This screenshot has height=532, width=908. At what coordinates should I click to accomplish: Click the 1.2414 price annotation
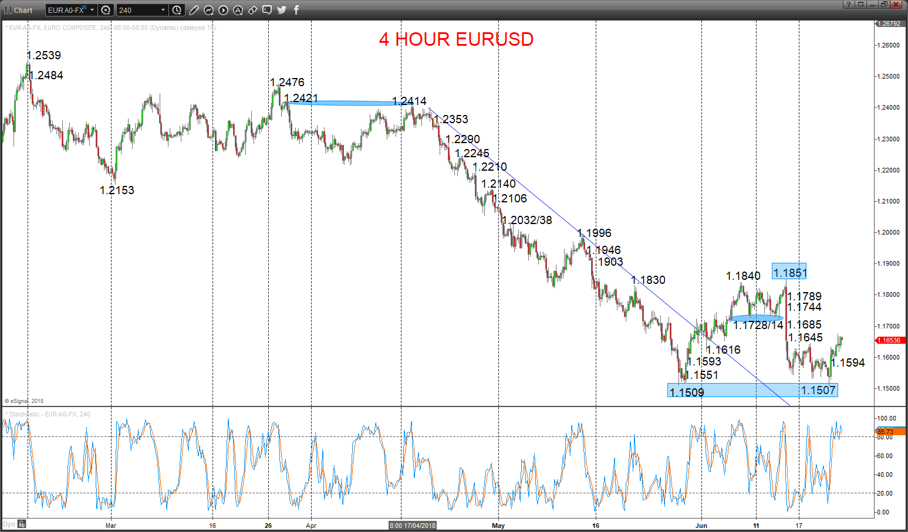pos(409,101)
